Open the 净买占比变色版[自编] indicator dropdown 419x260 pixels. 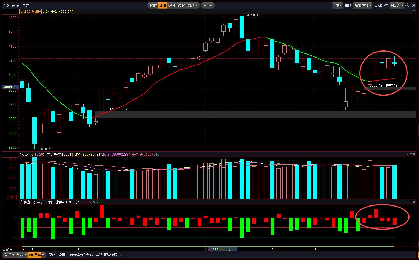click(37, 202)
